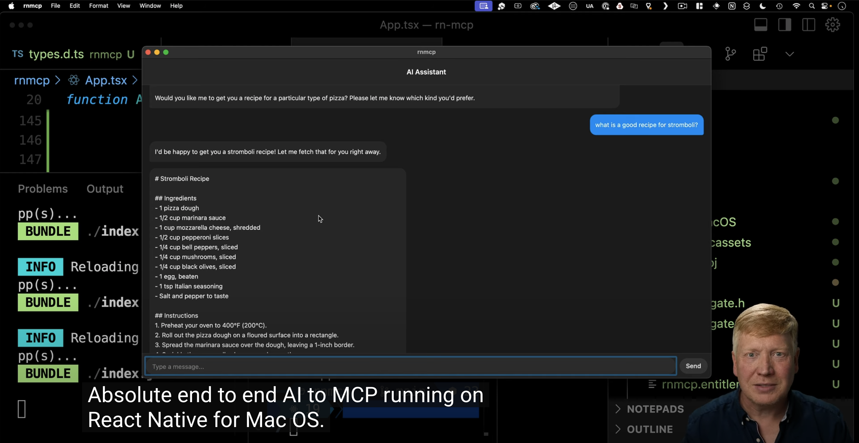The height and width of the screenshot is (443, 859).
Task: Click the lock-badge circular menu bar icon
Action: (605, 6)
